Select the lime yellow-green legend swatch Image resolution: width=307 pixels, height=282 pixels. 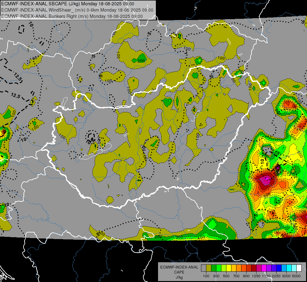224,268
